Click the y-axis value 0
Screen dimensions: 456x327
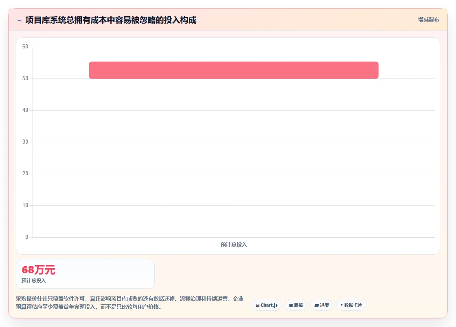pos(27,237)
